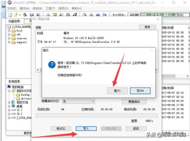The width and height of the screenshot is (190, 141).
Task: Expand the efi folder node
Action: [9, 35]
